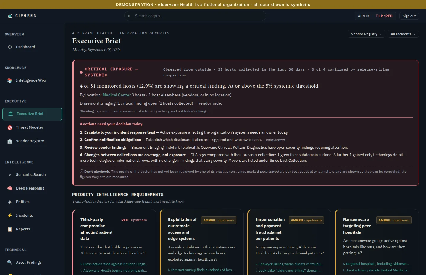Open Intelligence Wiki from the sidebar
Image resolution: width=426 pixels, height=275 pixels.
tap(33, 80)
